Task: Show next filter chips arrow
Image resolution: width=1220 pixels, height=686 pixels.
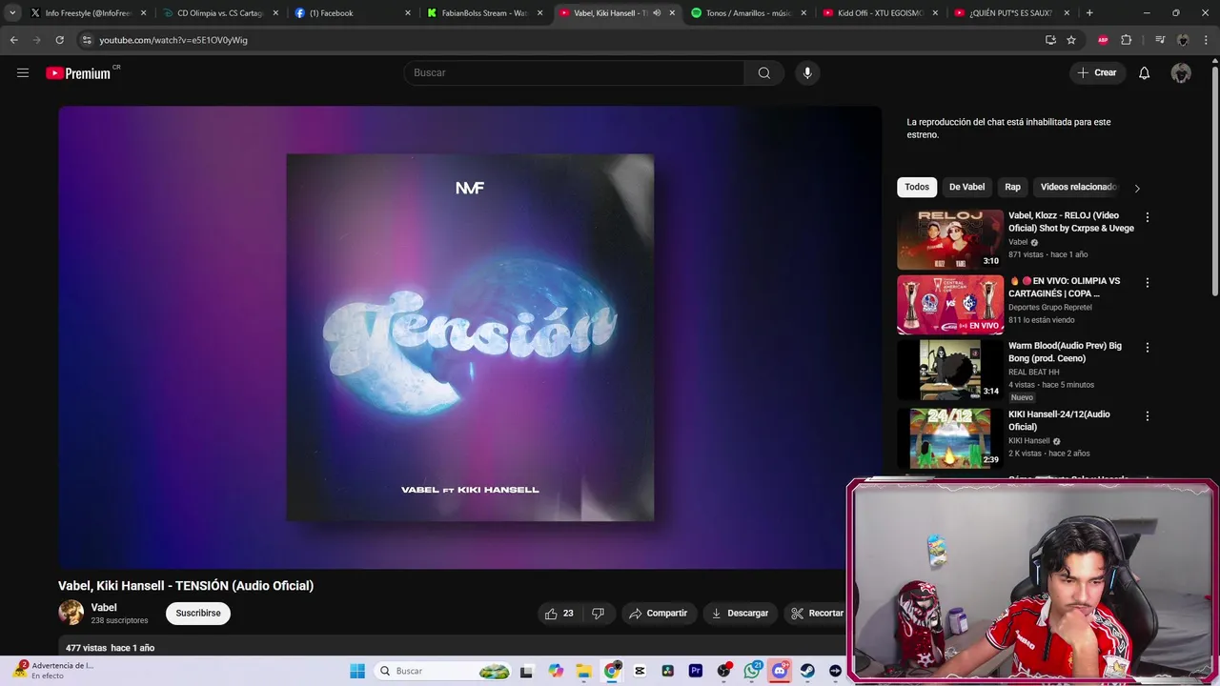Action: click(1136, 188)
